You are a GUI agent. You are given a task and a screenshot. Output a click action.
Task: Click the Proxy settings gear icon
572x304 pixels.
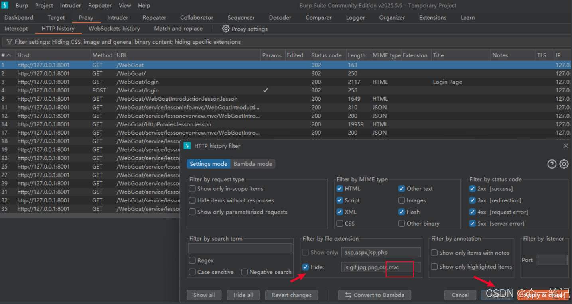coord(226,29)
